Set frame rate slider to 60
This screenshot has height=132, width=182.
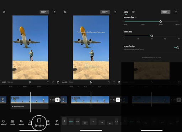[179, 36]
